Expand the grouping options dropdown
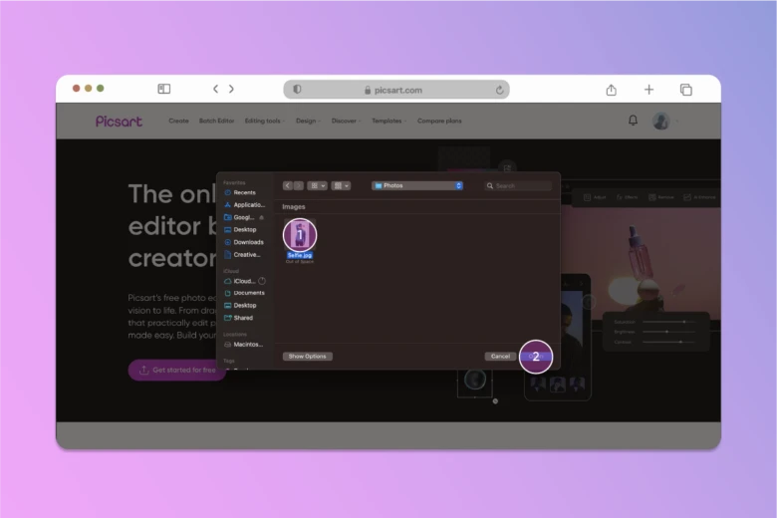Image resolution: width=777 pixels, height=518 pixels. 341,185
